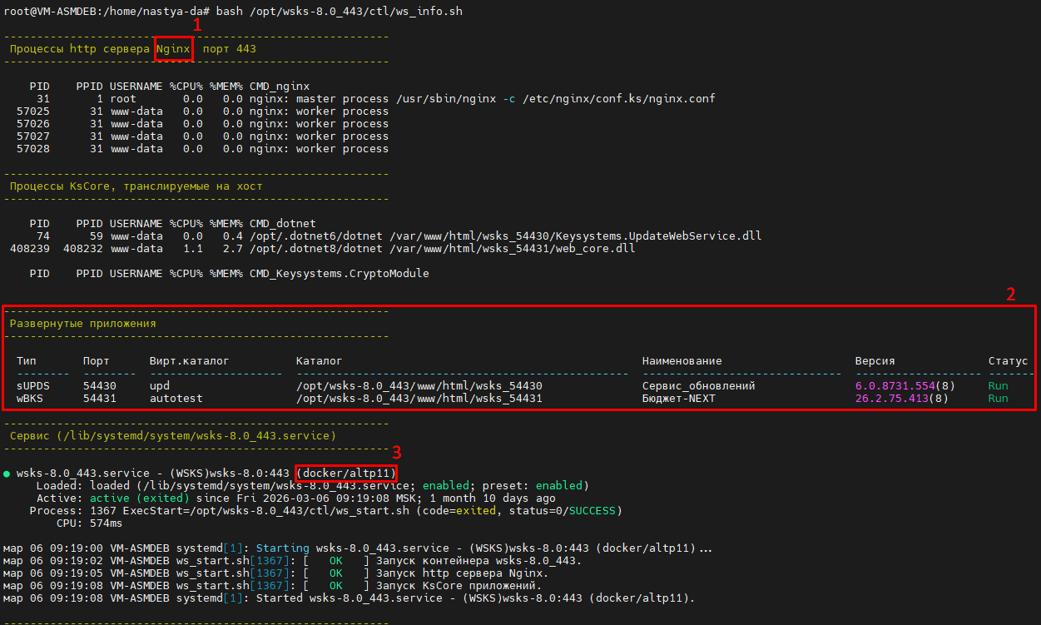Click the red annotation number 2
This screenshot has height=625, width=1041.
click(x=1011, y=294)
